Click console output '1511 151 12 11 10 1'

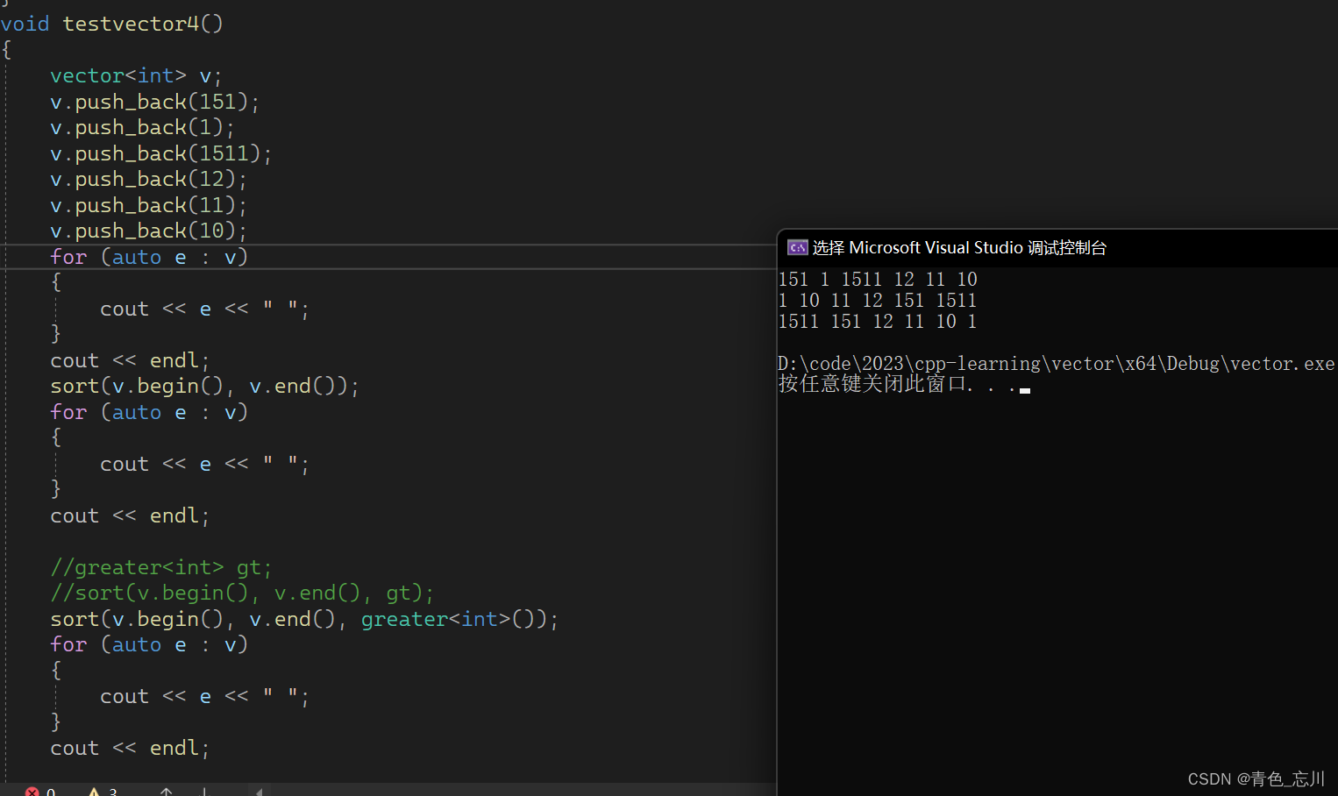click(878, 322)
